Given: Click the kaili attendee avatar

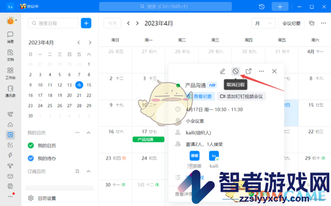Looking at the screenshot, I should (214, 156).
